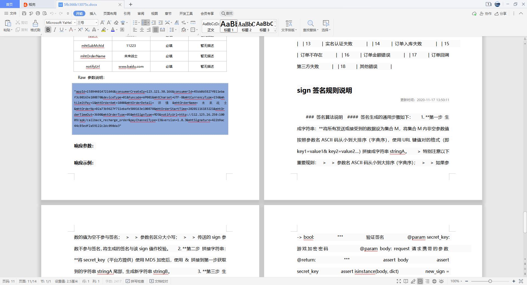The height and width of the screenshot is (285, 527).
Task: Click the Save document icon
Action: click(x=24, y=13)
